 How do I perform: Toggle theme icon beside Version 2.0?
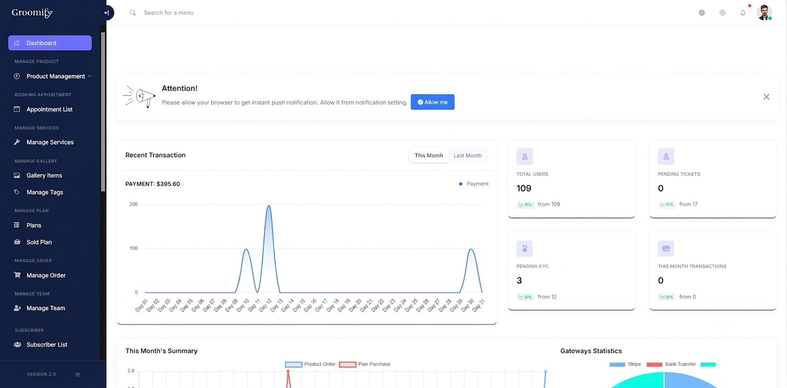pos(78,375)
